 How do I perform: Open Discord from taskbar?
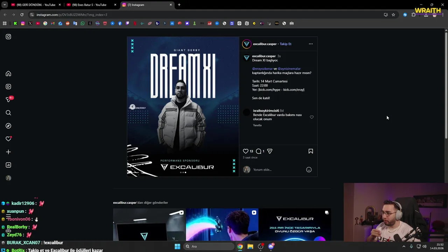[x=271, y=246]
